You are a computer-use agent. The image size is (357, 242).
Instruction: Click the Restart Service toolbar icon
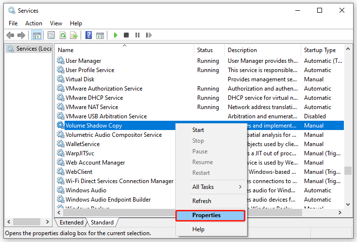coord(149,35)
